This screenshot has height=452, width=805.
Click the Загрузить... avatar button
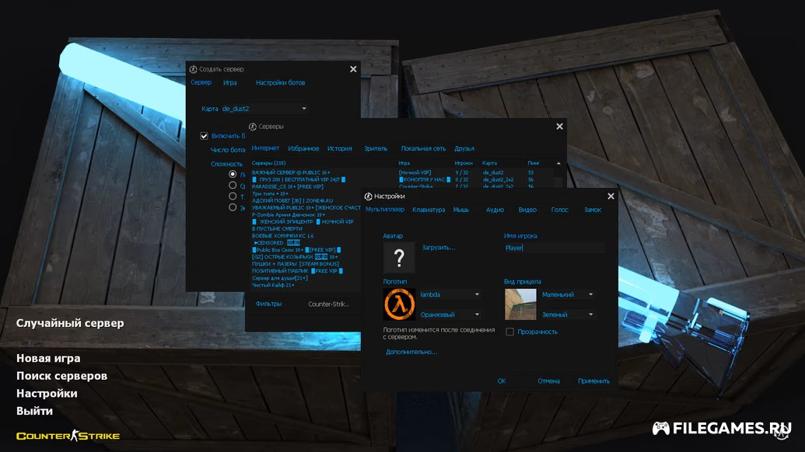439,247
